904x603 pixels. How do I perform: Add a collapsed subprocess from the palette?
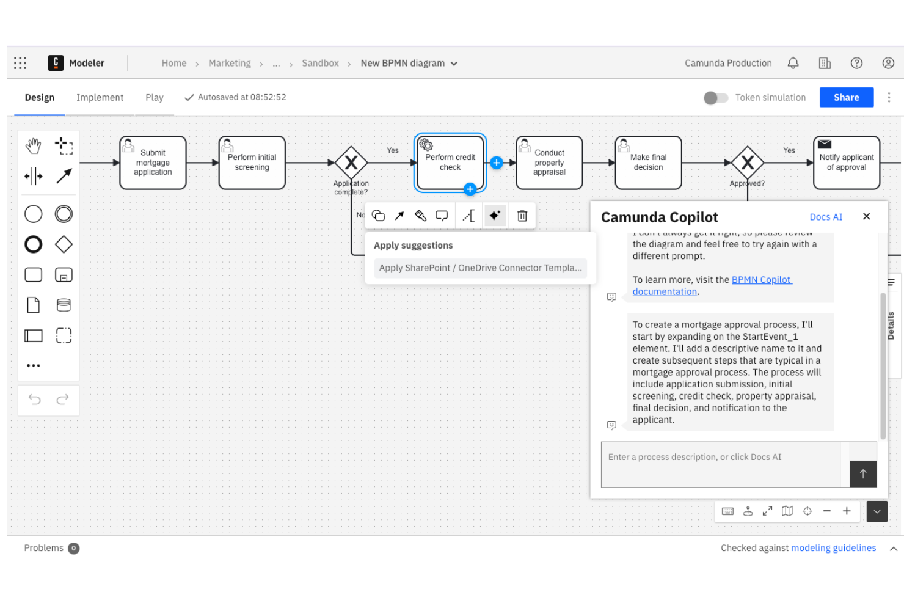click(64, 275)
